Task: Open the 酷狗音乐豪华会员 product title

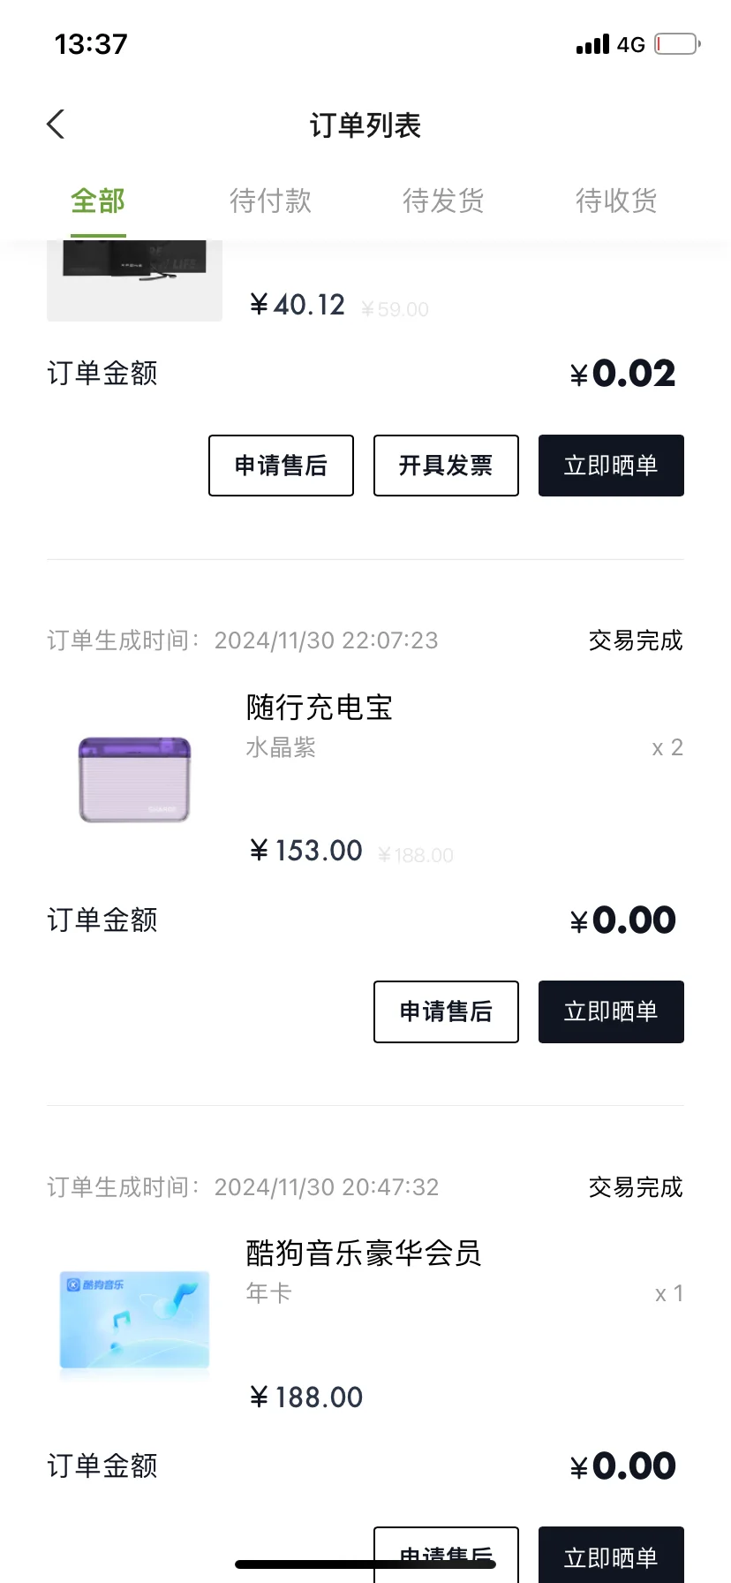Action: tap(364, 1254)
